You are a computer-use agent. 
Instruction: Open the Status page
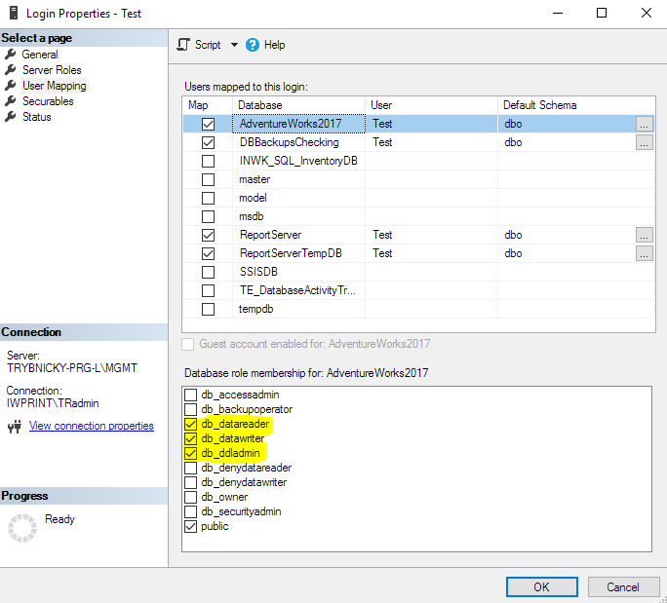pos(37,117)
